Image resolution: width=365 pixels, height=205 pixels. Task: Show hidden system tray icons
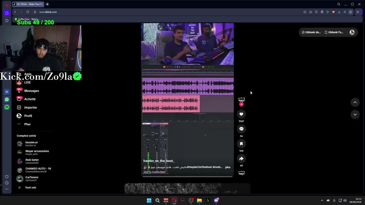coord(322,200)
